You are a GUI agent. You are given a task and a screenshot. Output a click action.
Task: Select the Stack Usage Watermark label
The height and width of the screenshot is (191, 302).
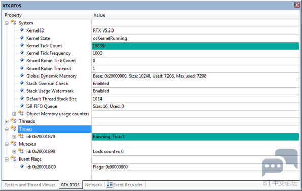coord(50,91)
